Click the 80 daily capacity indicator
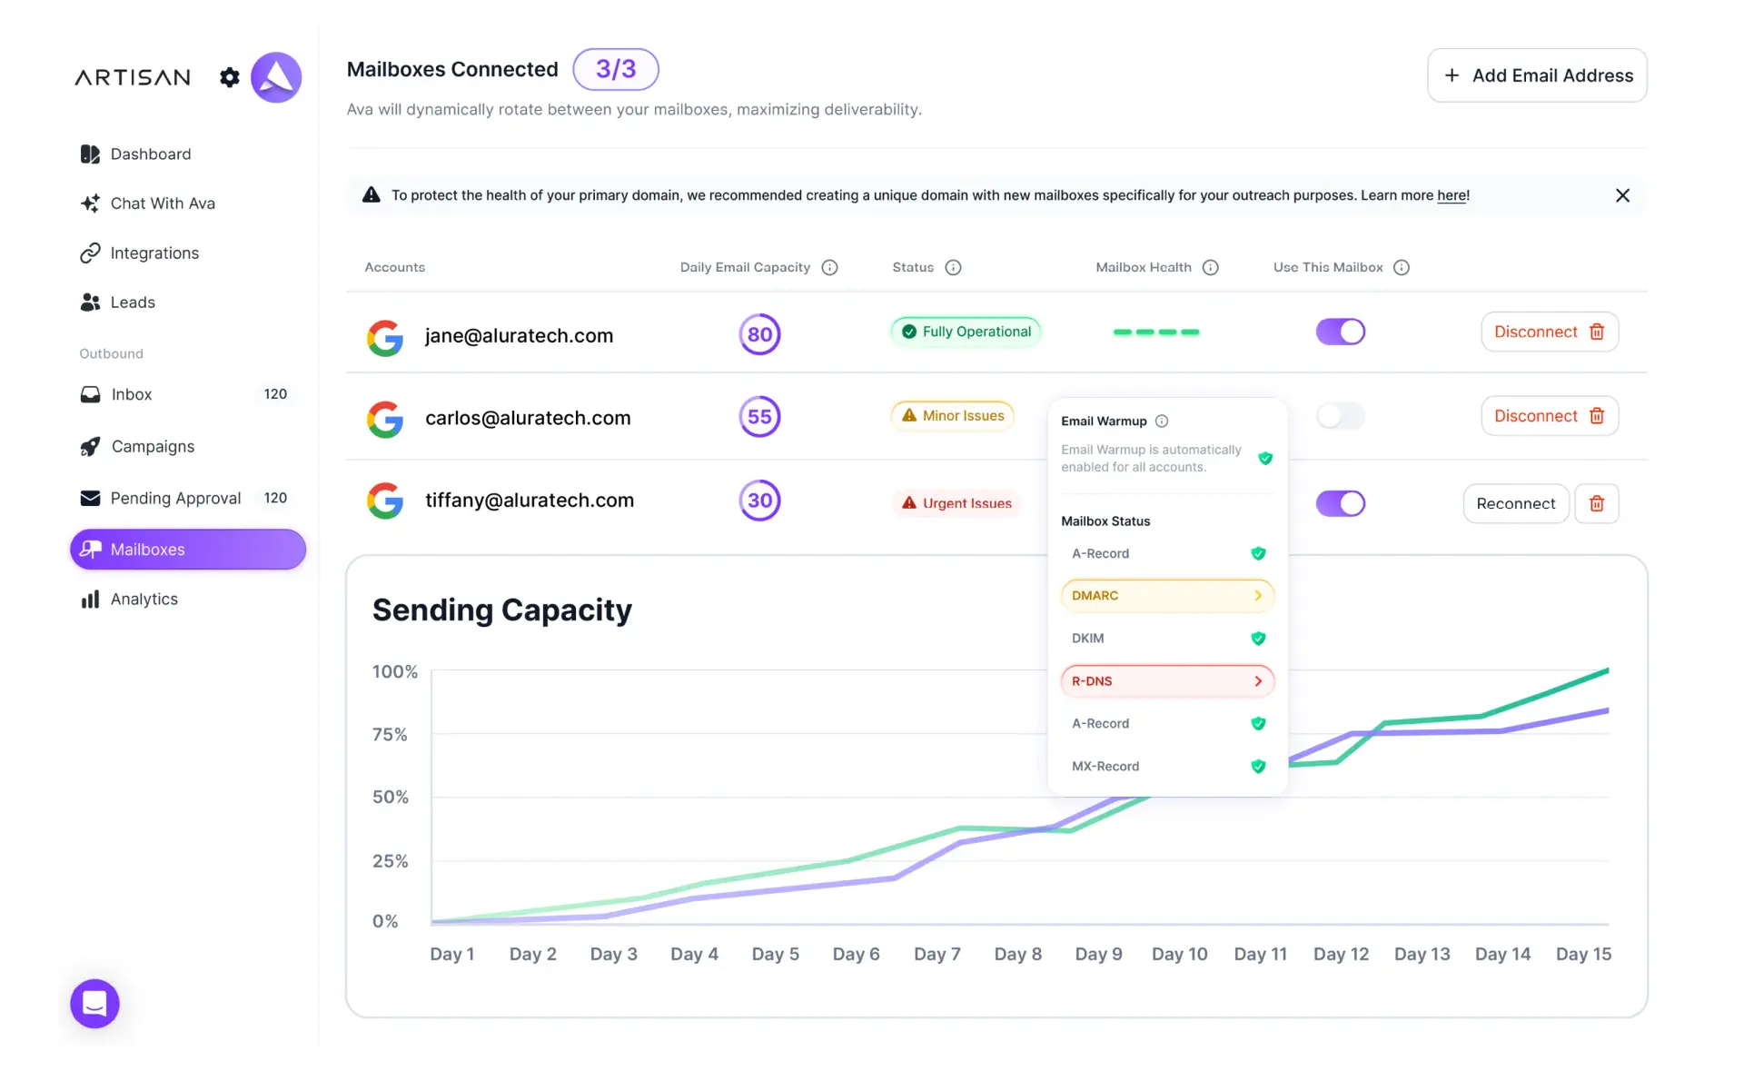Viewport: 1744px width, 1071px height. click(759, 334)
